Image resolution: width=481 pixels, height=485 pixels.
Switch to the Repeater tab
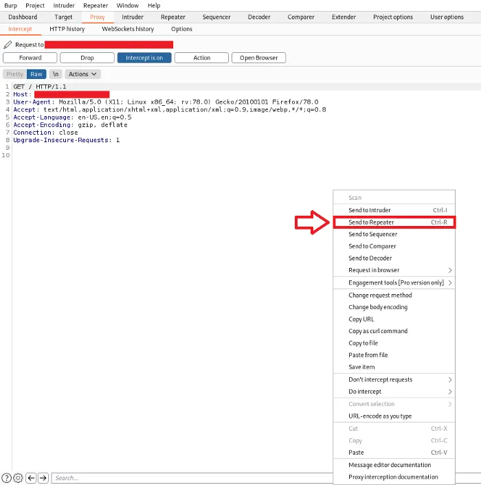coord(173,17)
